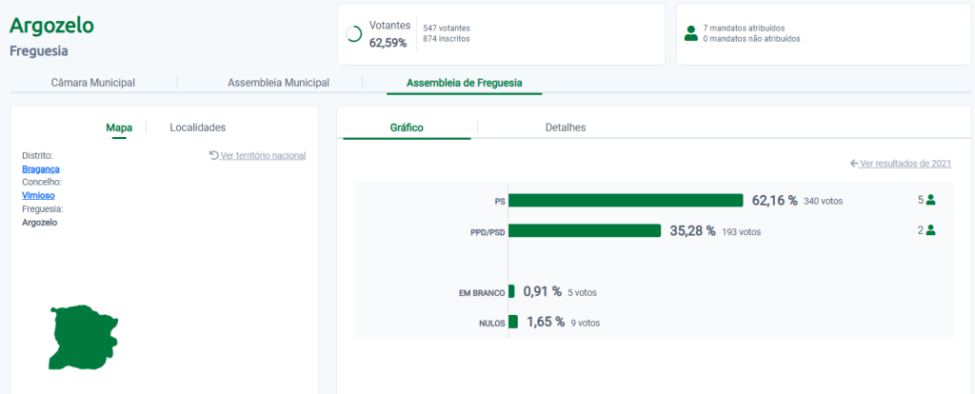Image resolution: width=975 pixels, height=394 pixels.
Task: Click the green mandates person icon
Action: pos(690,33)
